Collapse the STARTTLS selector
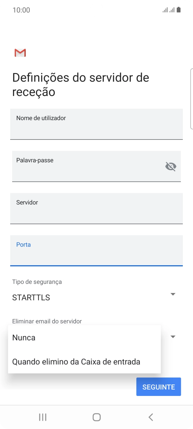 pos(173,294)
